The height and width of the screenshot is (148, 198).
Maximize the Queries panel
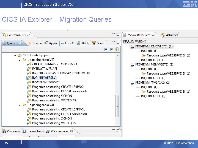coord(118,42)
